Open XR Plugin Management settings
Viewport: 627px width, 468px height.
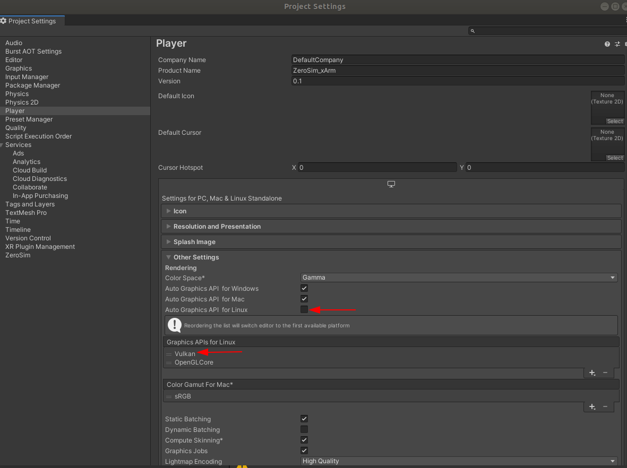point(40,247)
